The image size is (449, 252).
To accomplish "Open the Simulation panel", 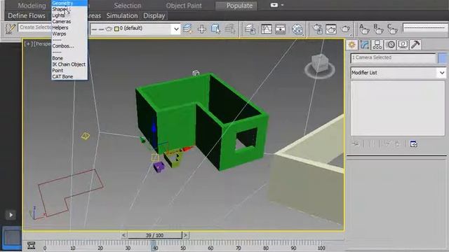I will click(x=122, y=15).
